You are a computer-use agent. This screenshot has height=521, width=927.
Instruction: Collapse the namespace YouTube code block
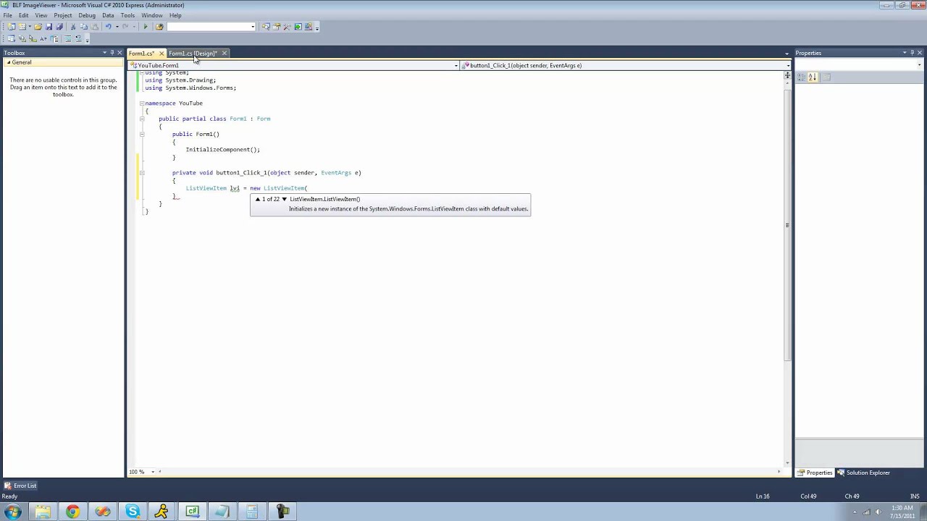[x=142, y=103]
